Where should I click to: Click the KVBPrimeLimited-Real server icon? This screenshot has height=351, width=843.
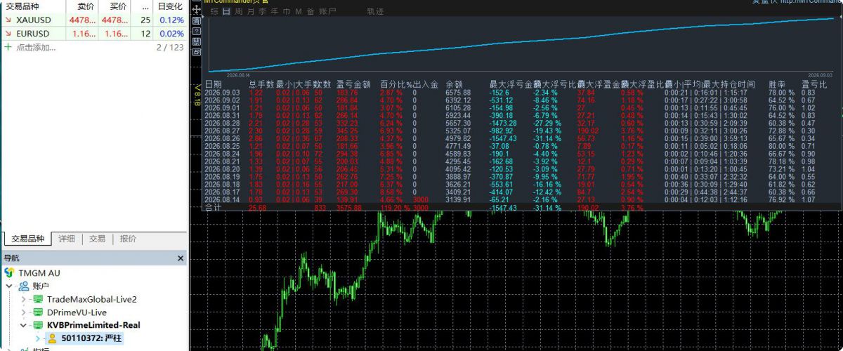click(37, 325)
